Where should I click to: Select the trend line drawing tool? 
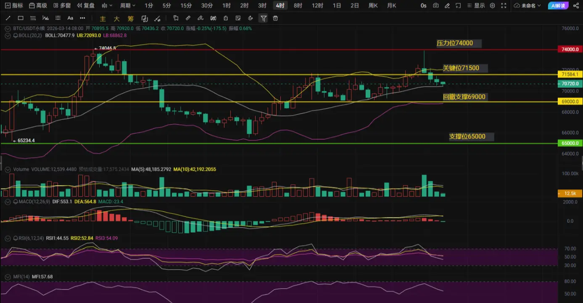tap(8, 18)
